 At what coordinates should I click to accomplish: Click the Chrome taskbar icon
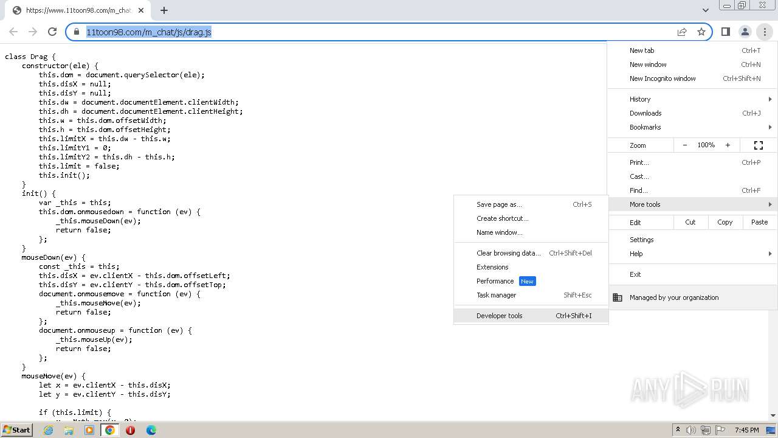tap(110, 430)
